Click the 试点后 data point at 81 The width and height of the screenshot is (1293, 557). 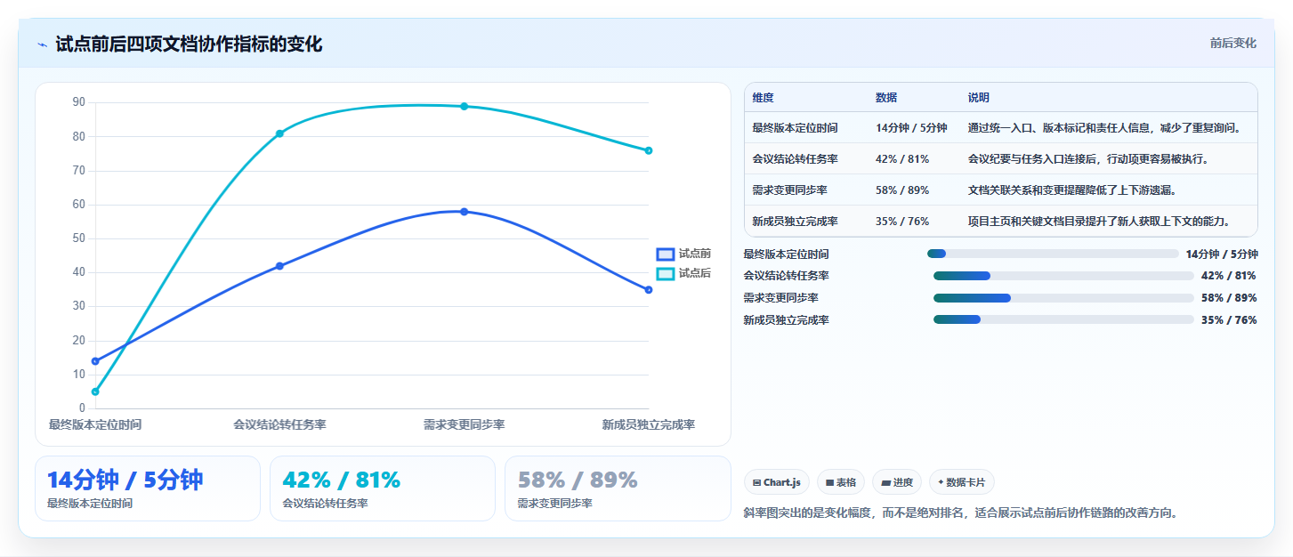tap(279, 133)
